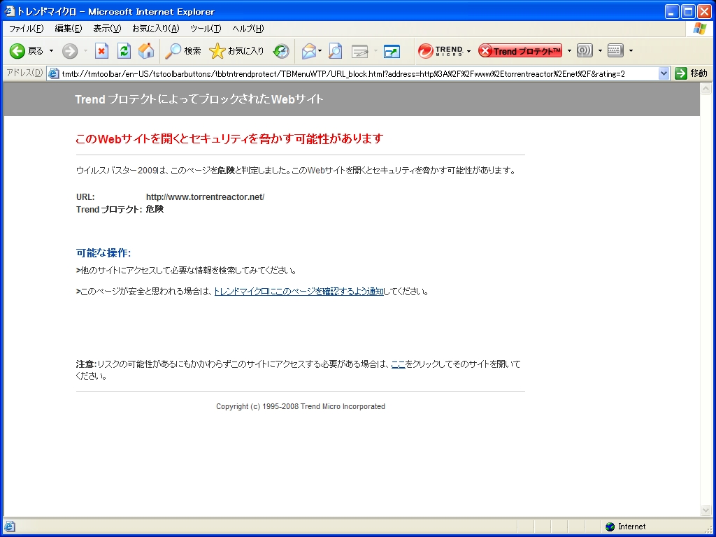This screenshot has width=716, height=537.
Task: Open the 編集(E) menu
Action: click(x=68, y=29)
